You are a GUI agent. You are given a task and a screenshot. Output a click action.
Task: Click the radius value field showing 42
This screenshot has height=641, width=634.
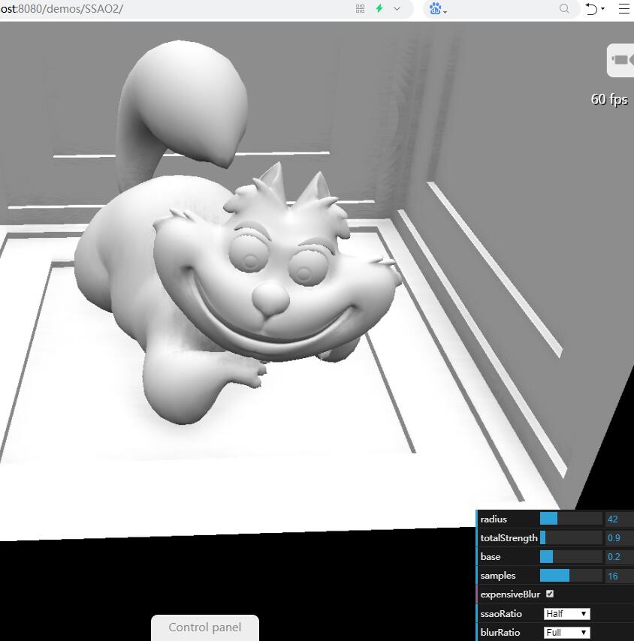point(619,519)
